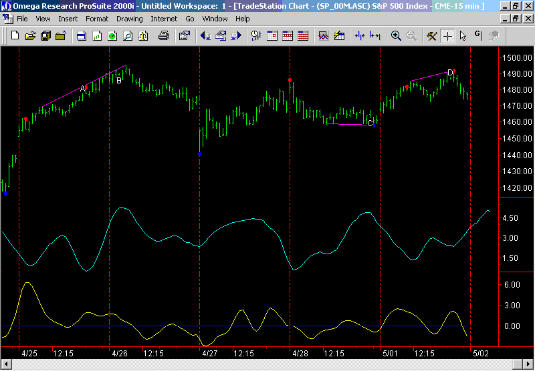The height and width of the screenshot is (371, 535).
Task: Restore the inner chart window
Action: point(516,19)
